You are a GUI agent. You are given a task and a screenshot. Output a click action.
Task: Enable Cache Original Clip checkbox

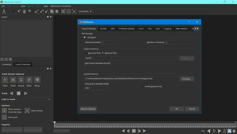[143, 86]
